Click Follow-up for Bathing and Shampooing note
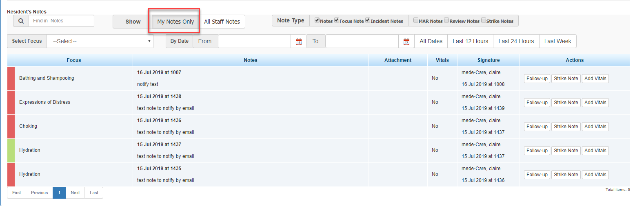The height and width of the screenshot is (206, 635). pos(537,79)
